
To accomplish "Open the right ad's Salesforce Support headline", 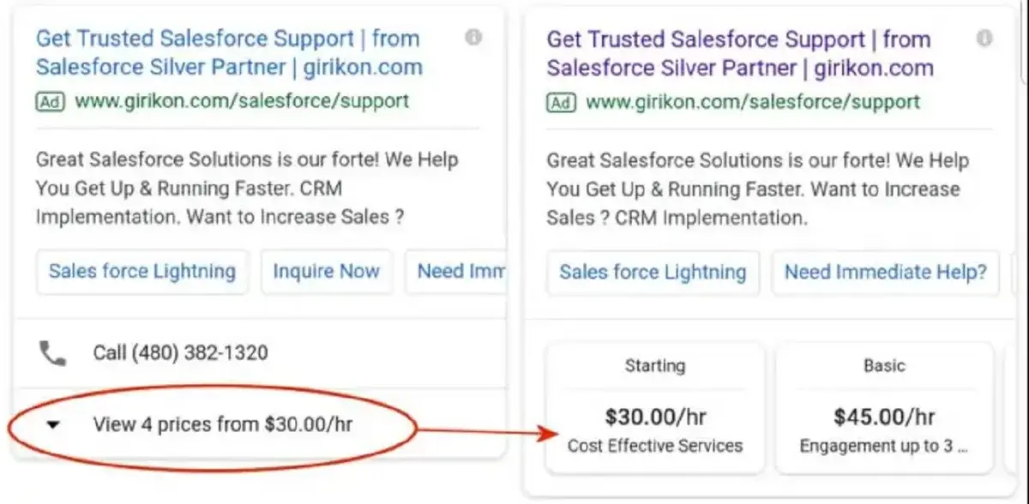I will (739, 53).
